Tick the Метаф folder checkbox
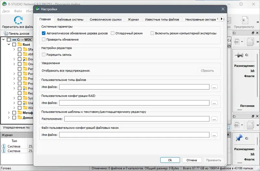 point(14,112)
